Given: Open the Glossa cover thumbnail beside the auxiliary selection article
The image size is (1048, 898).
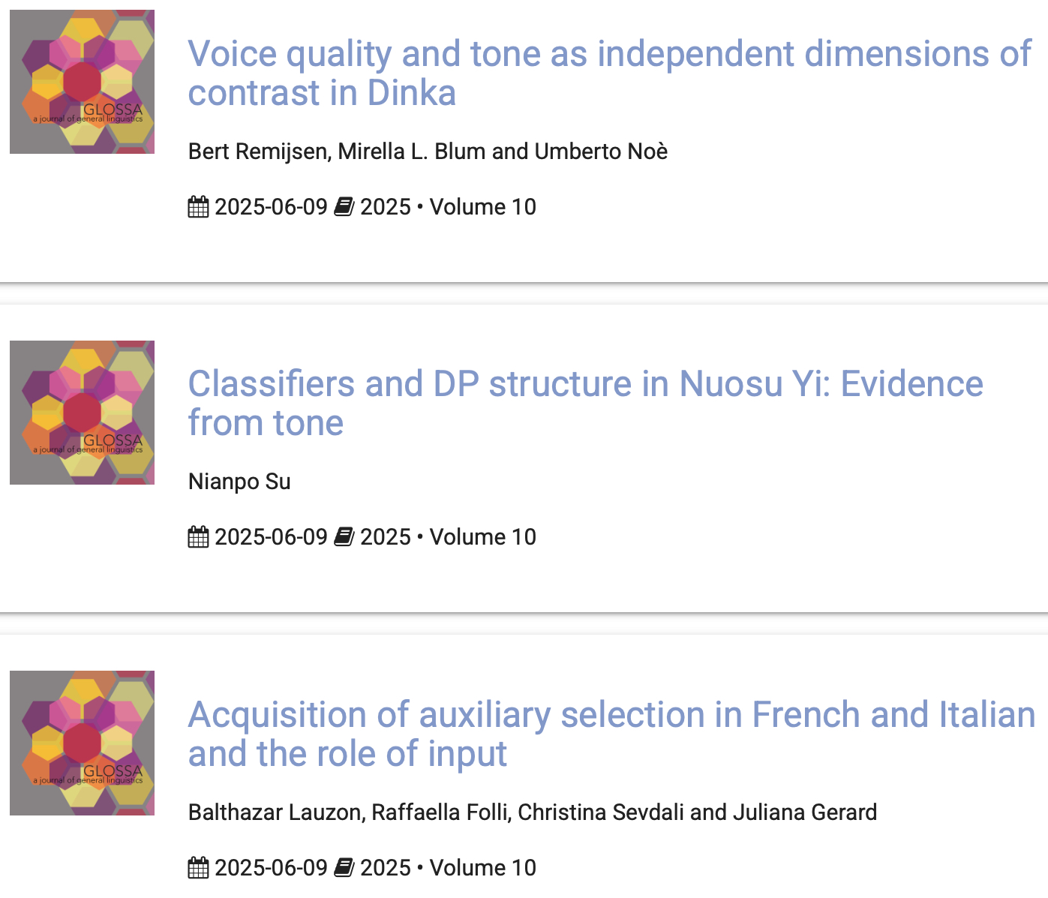Looking at the screenshot, I should (x=82, y=743).
